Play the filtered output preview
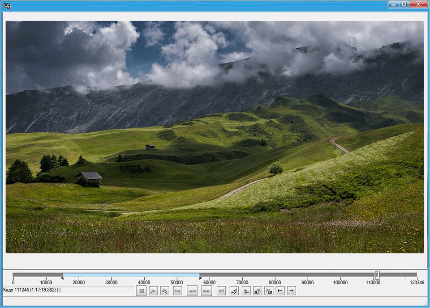Screen dimensions: 430x308 [165, 291]
